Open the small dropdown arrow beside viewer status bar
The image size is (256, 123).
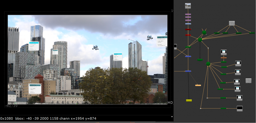(172, 117)
